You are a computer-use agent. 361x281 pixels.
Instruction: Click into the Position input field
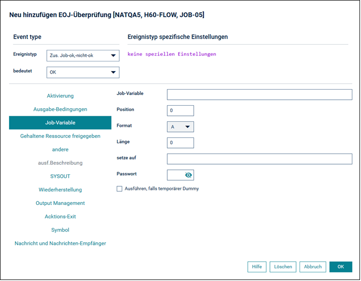(x=180, y=111)
